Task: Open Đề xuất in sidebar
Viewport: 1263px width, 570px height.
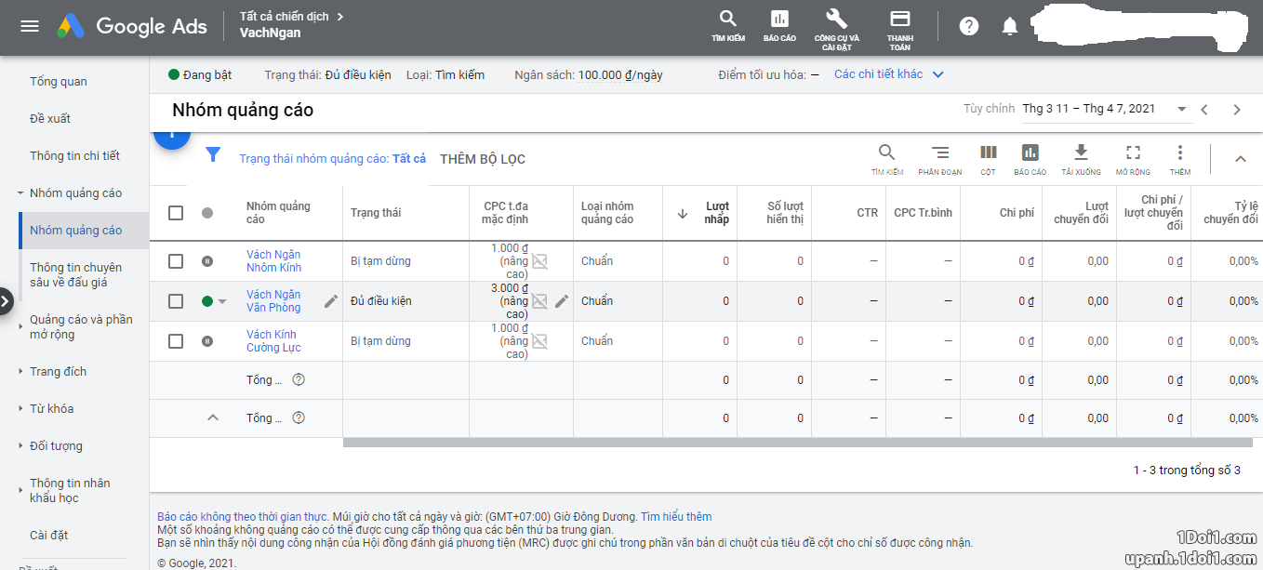Action: coord(50,118)
